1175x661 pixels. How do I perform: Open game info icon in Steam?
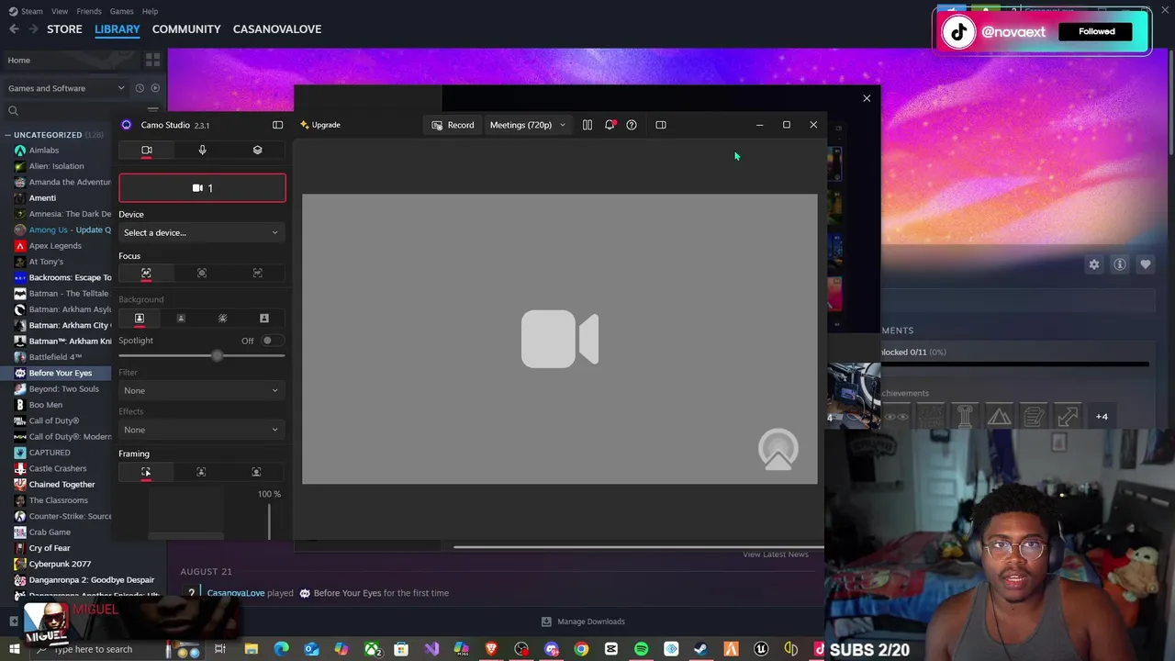[1120, 264]
